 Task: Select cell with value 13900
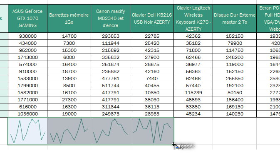pyautogui.click(x=69, y=78)
